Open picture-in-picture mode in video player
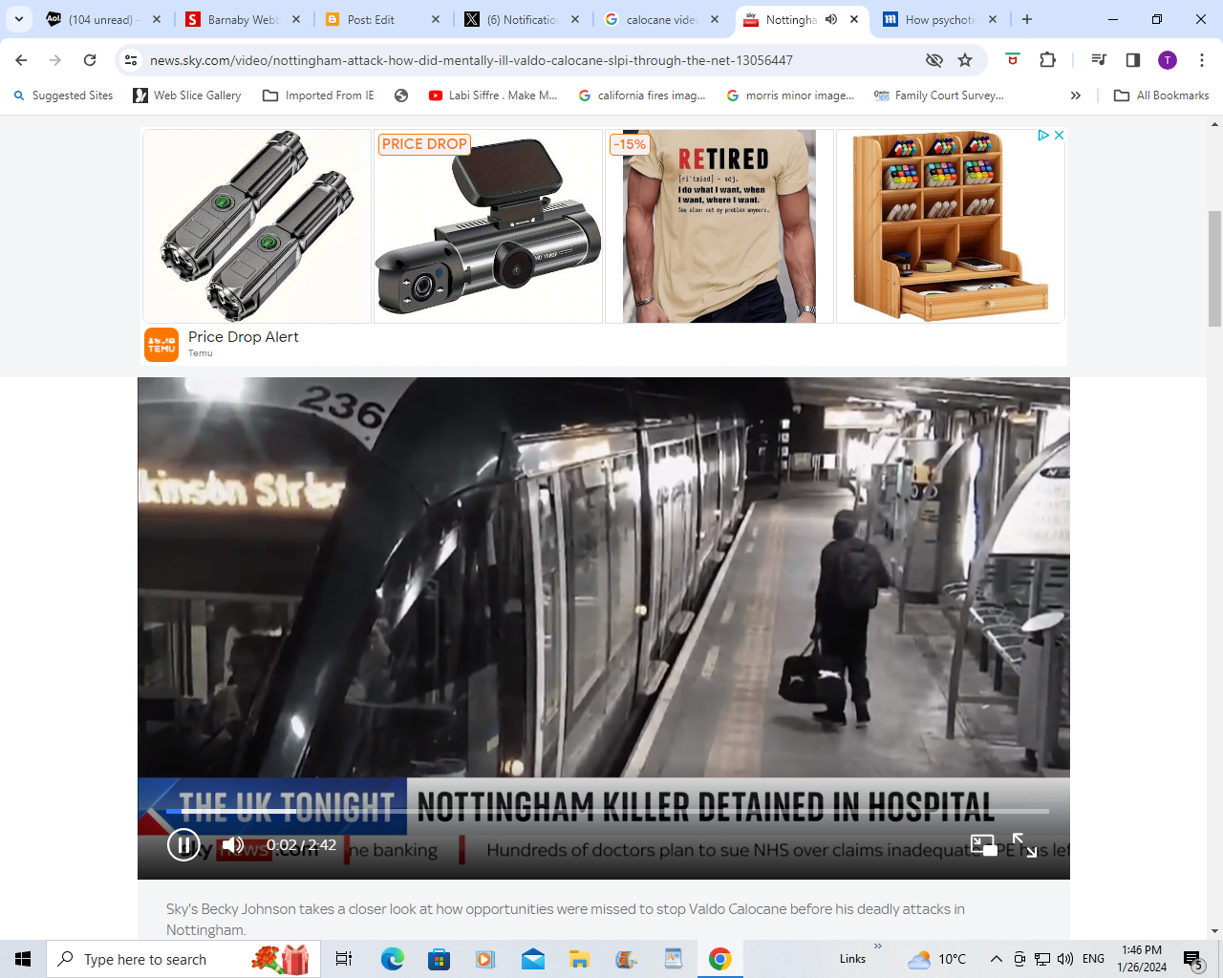1223x978 pixels. (x=983, y=845)
